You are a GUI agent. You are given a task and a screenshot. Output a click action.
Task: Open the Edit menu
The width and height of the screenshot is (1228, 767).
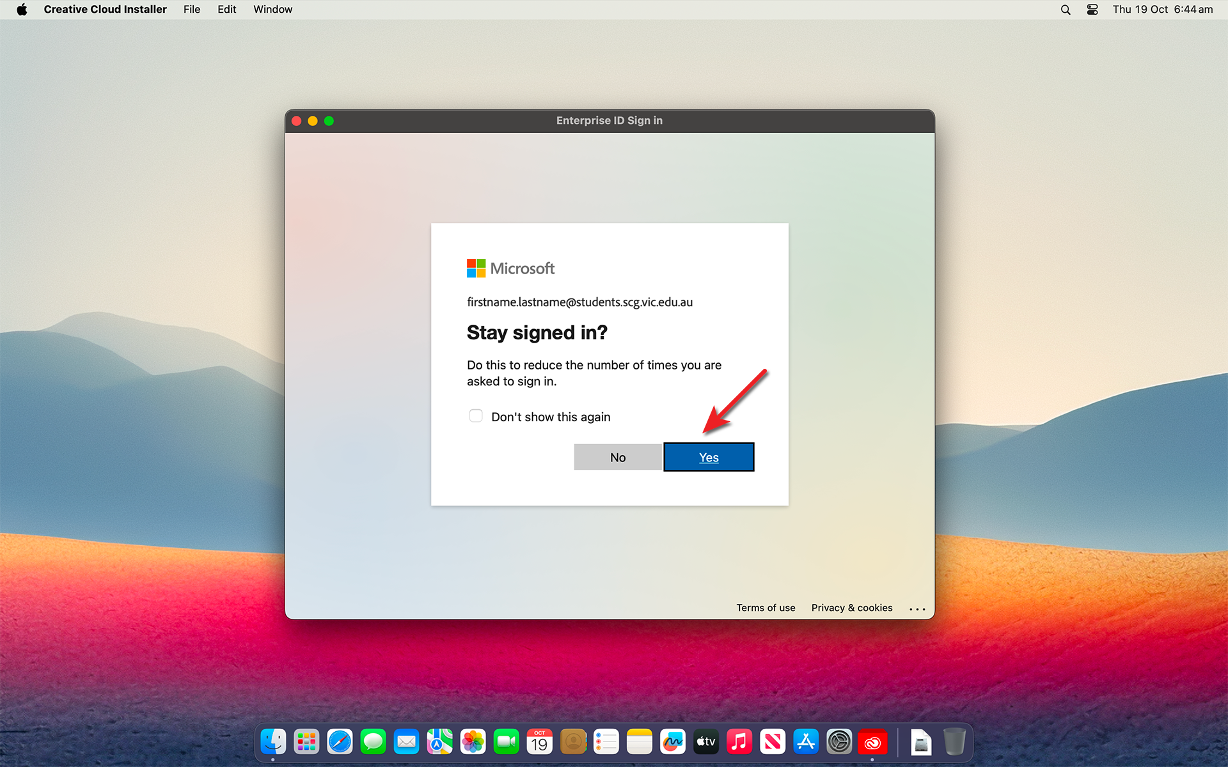[226, 10]
